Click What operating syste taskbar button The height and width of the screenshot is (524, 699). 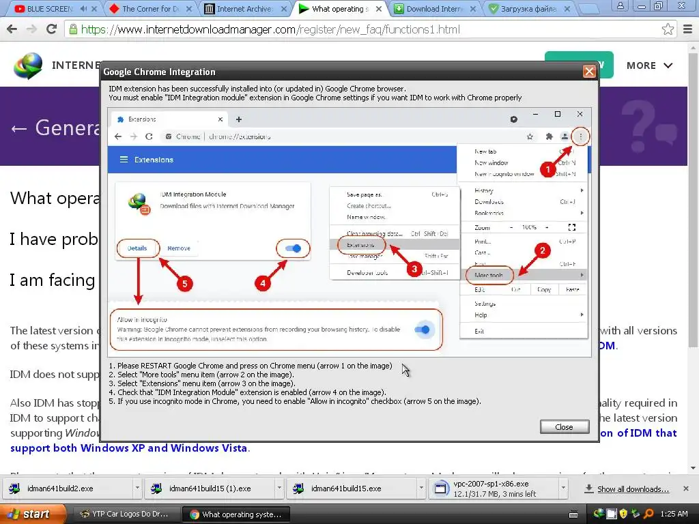pos(236,514)
